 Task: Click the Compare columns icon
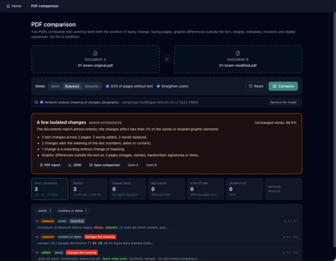pos(274,86)
